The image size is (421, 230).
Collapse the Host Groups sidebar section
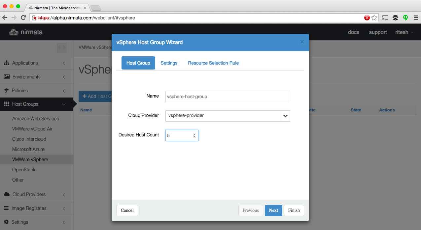pyautogui.click(x=64, y=104)
